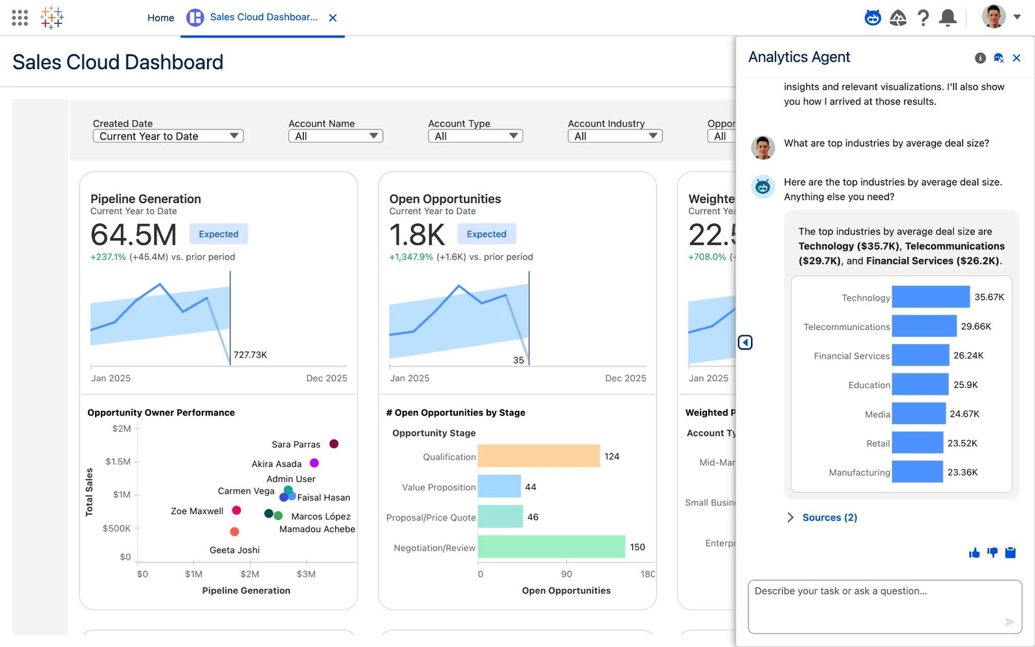Focus the Describe your task input
Screen dimensions: 1035x647
(885, 606)
